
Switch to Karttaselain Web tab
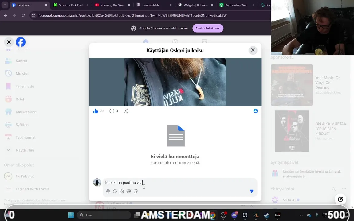pos(236,5)
